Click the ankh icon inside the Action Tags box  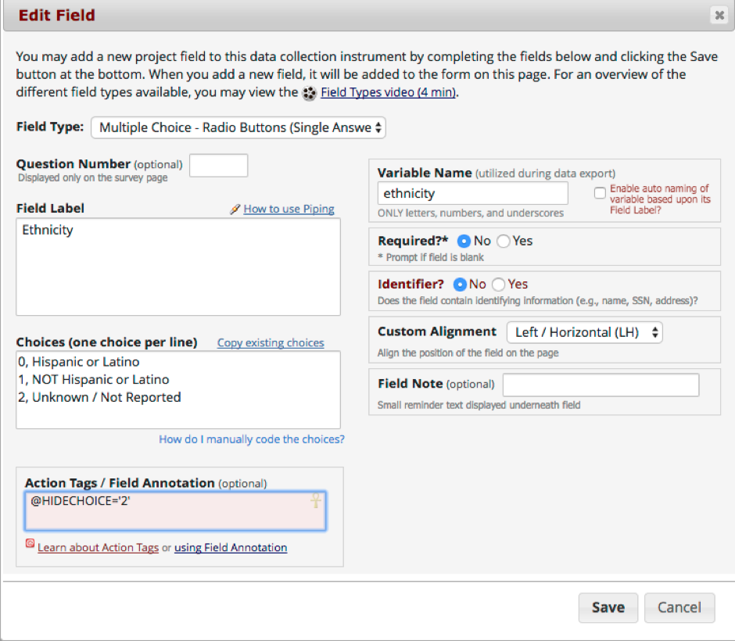click(x=316, y=500)
